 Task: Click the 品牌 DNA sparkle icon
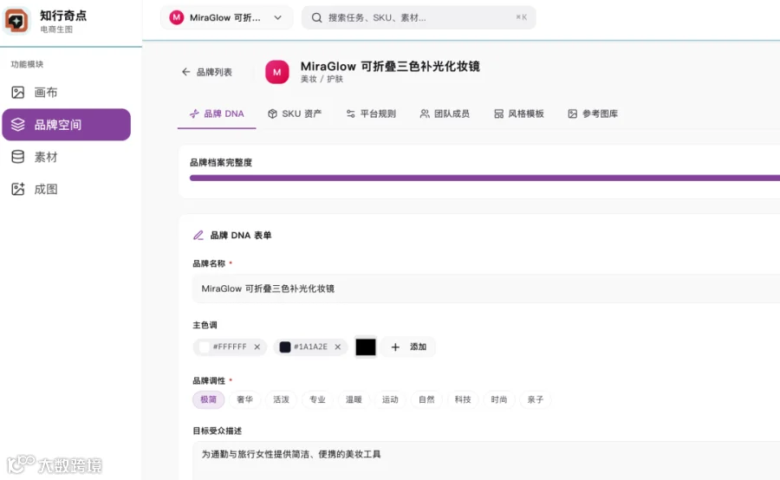(x=194, y=114)
